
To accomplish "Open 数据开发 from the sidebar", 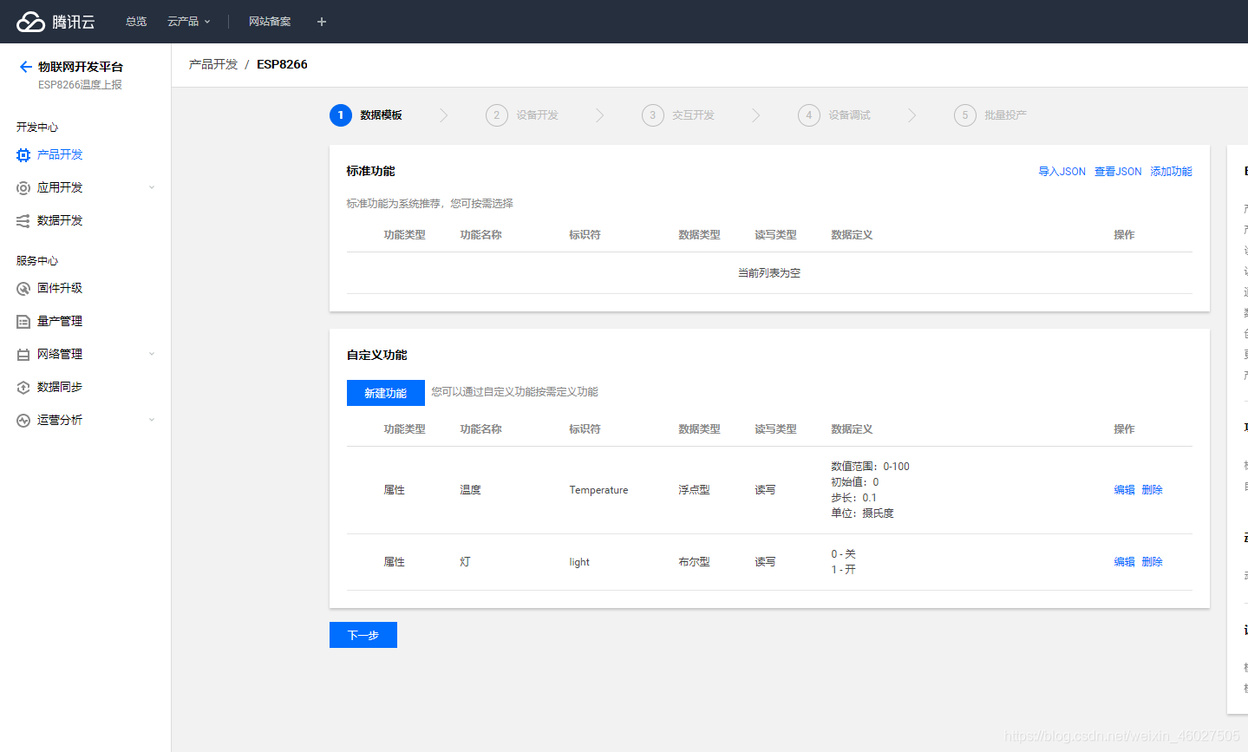I will pos(23,220).
